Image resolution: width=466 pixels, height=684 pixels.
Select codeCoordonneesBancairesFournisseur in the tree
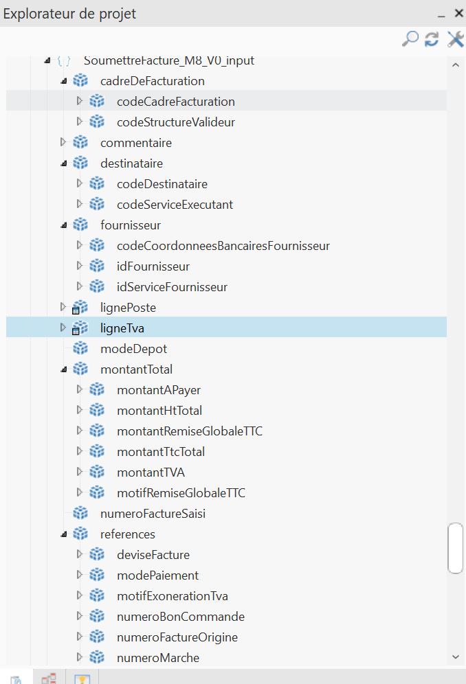click(223, 246)
